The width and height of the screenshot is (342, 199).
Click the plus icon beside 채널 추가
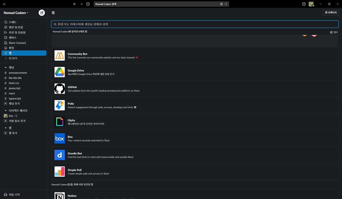click(6, 104)
